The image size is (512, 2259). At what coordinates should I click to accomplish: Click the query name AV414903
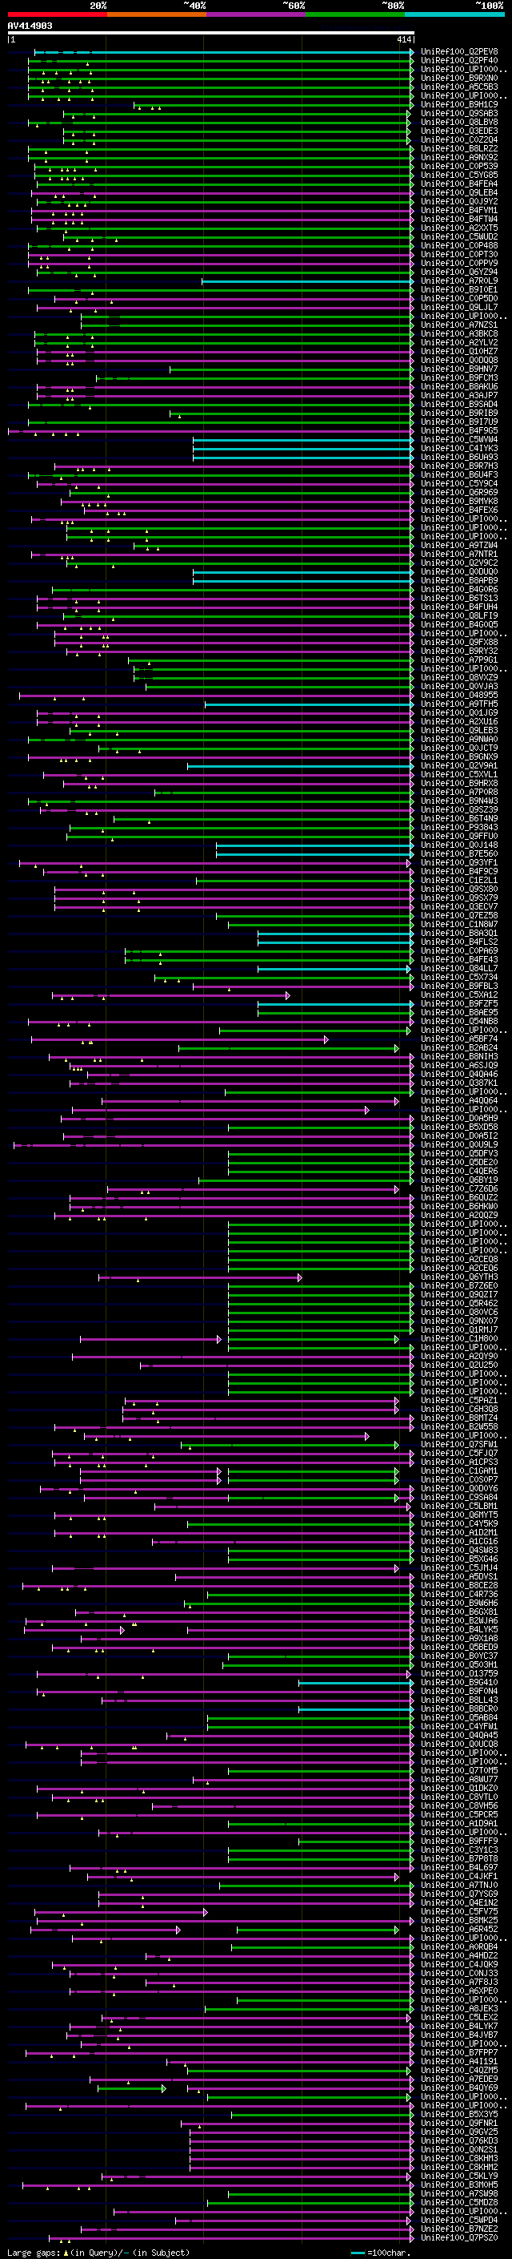pyautogui.click(x=30, y=26)
